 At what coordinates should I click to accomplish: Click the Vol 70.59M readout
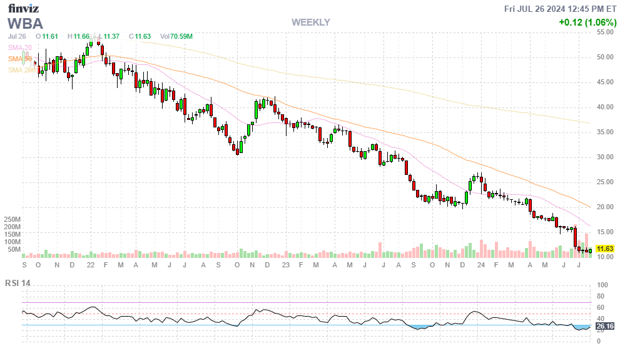176,36
